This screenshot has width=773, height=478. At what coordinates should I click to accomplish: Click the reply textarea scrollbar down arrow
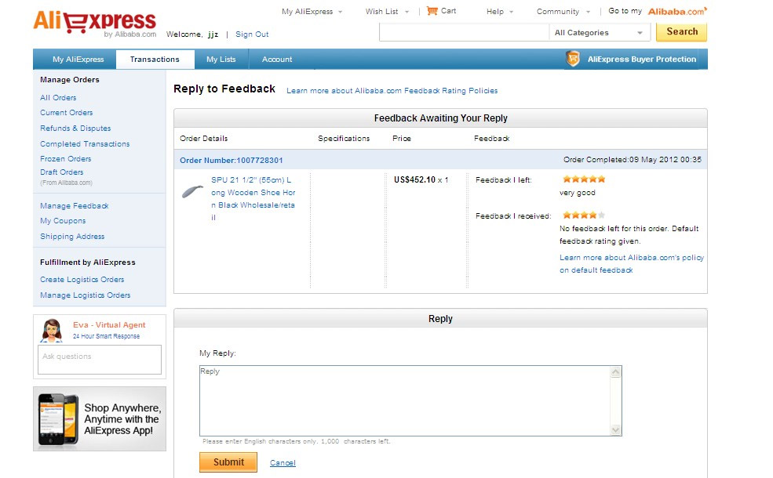pyautogui.click(x=615, y=429)
